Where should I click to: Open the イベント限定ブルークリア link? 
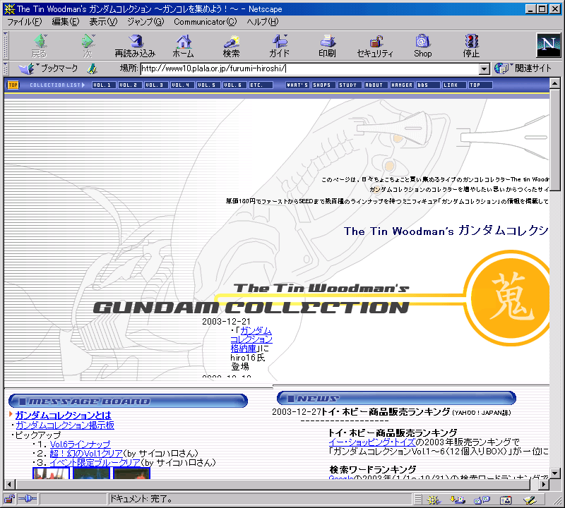pyautogui.click(x=95, y=462)
